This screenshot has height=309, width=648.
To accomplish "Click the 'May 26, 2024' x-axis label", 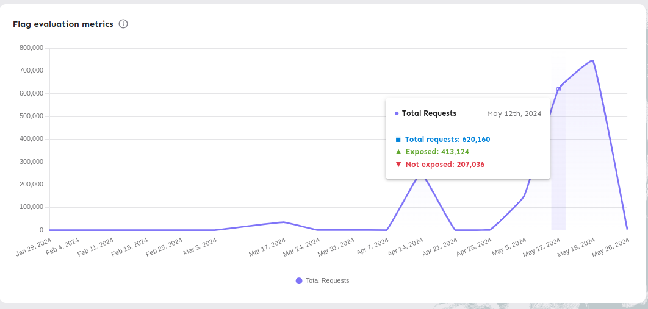I will point(612,247).
